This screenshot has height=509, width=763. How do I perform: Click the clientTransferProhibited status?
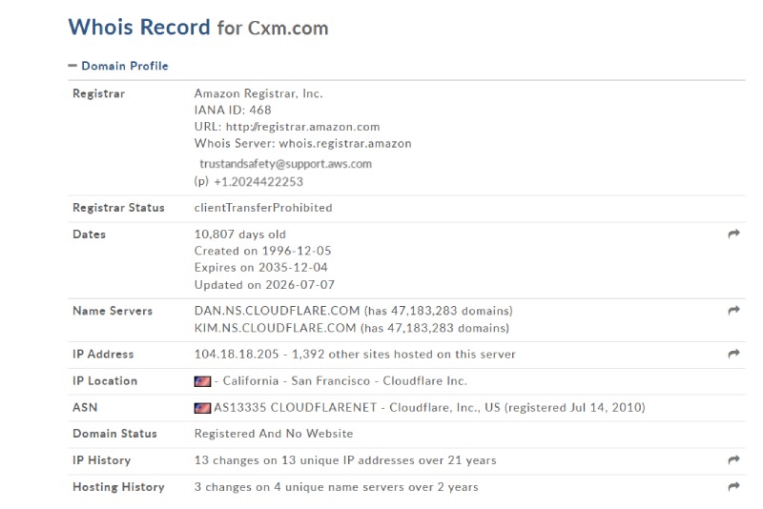pyautogui.click(x=263, y=208)
